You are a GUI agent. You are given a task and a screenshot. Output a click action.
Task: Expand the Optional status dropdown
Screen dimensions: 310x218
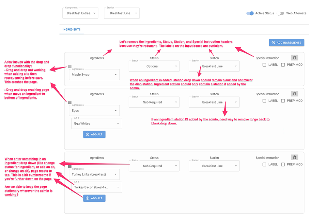[x=154, y=66]
